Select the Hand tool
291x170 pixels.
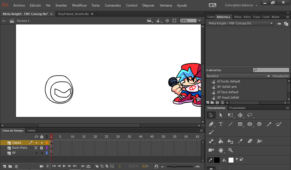click(x=221, y=150)
